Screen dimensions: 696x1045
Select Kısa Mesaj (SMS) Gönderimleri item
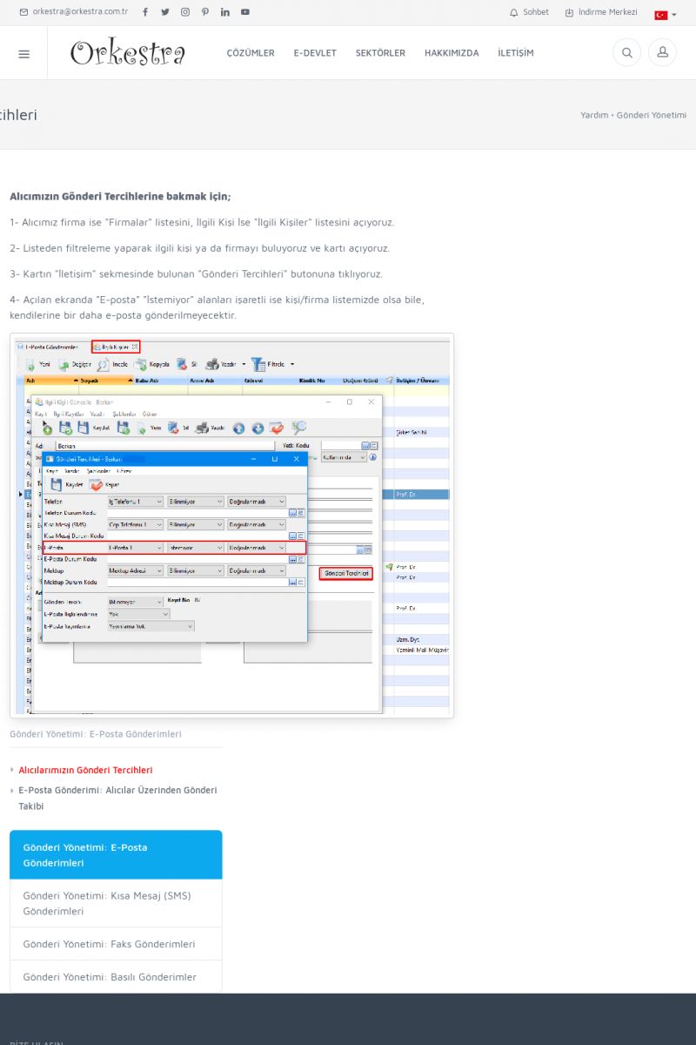tap(116, 903)
